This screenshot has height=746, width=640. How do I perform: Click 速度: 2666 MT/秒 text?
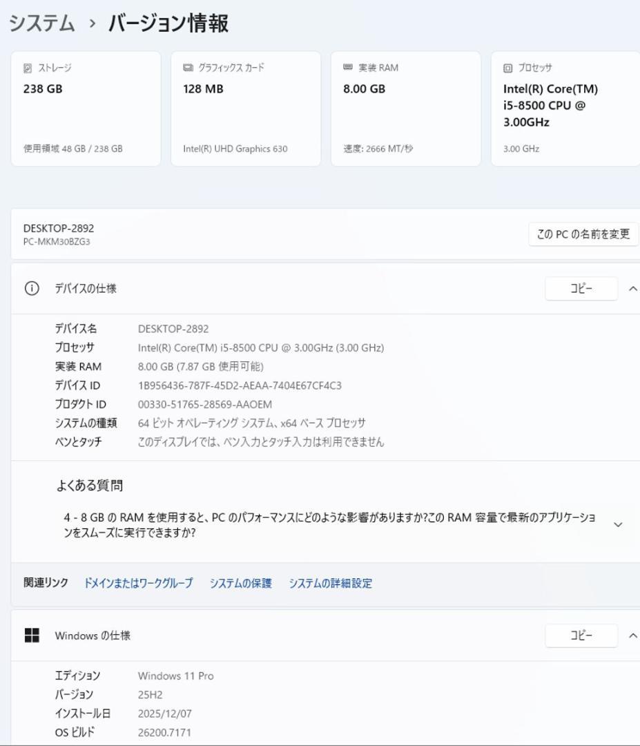pos(378,149)
